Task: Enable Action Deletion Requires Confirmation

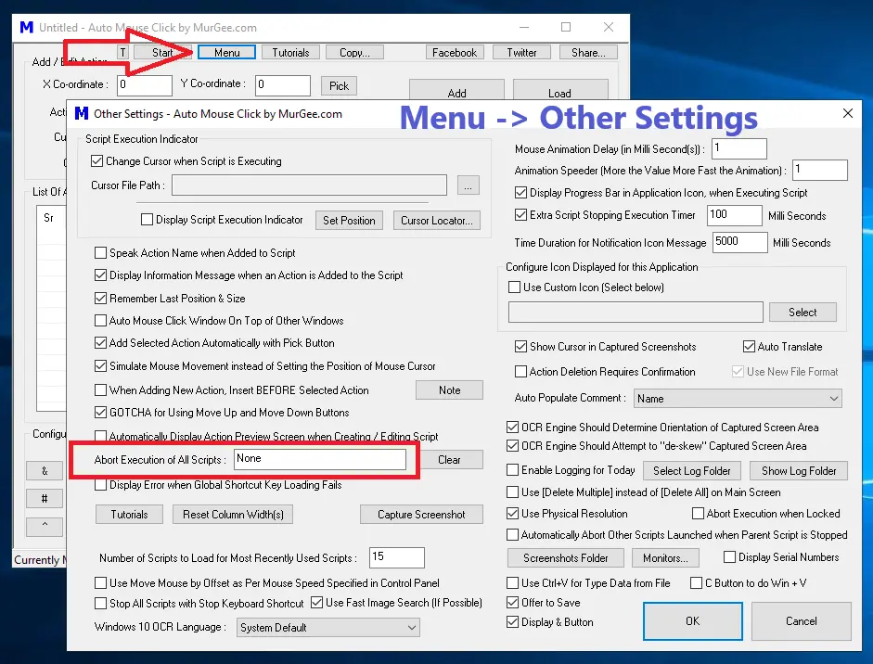Action: pyautogui.click(x=521, y=372)
